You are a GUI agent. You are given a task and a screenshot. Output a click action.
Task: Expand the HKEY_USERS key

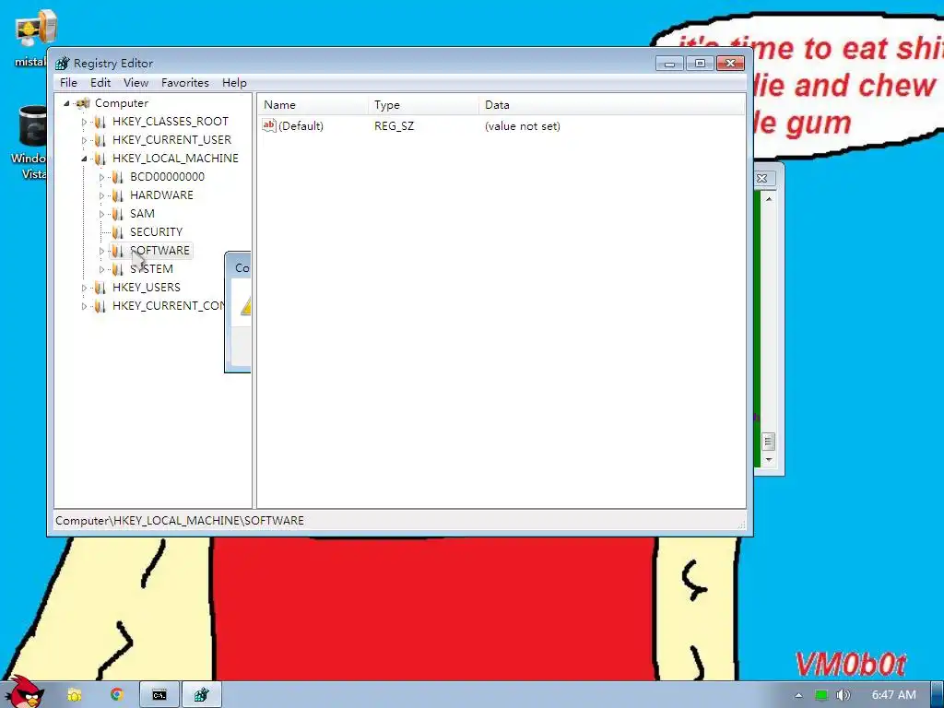tap(84, 289)
